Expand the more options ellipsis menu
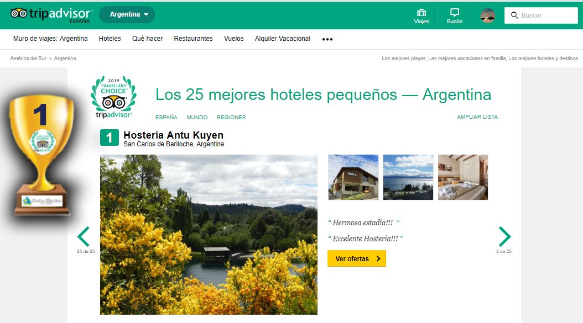 pos(327,39)
